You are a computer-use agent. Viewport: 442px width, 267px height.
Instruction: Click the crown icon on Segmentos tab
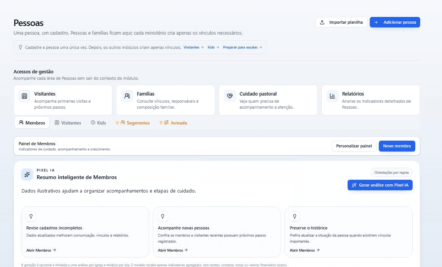pos(117,123)
